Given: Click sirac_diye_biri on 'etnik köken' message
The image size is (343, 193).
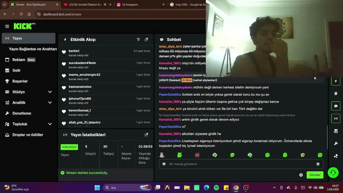Looking at the screenshot, I should [x=170, y=109].
